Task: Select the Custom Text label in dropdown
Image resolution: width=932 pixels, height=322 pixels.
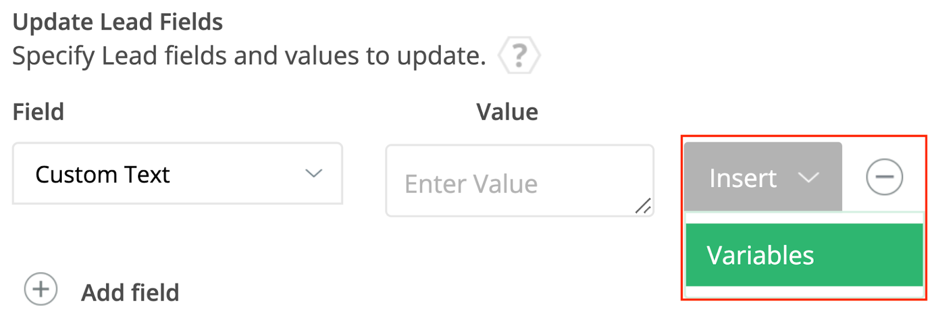Action: point(103,174)
